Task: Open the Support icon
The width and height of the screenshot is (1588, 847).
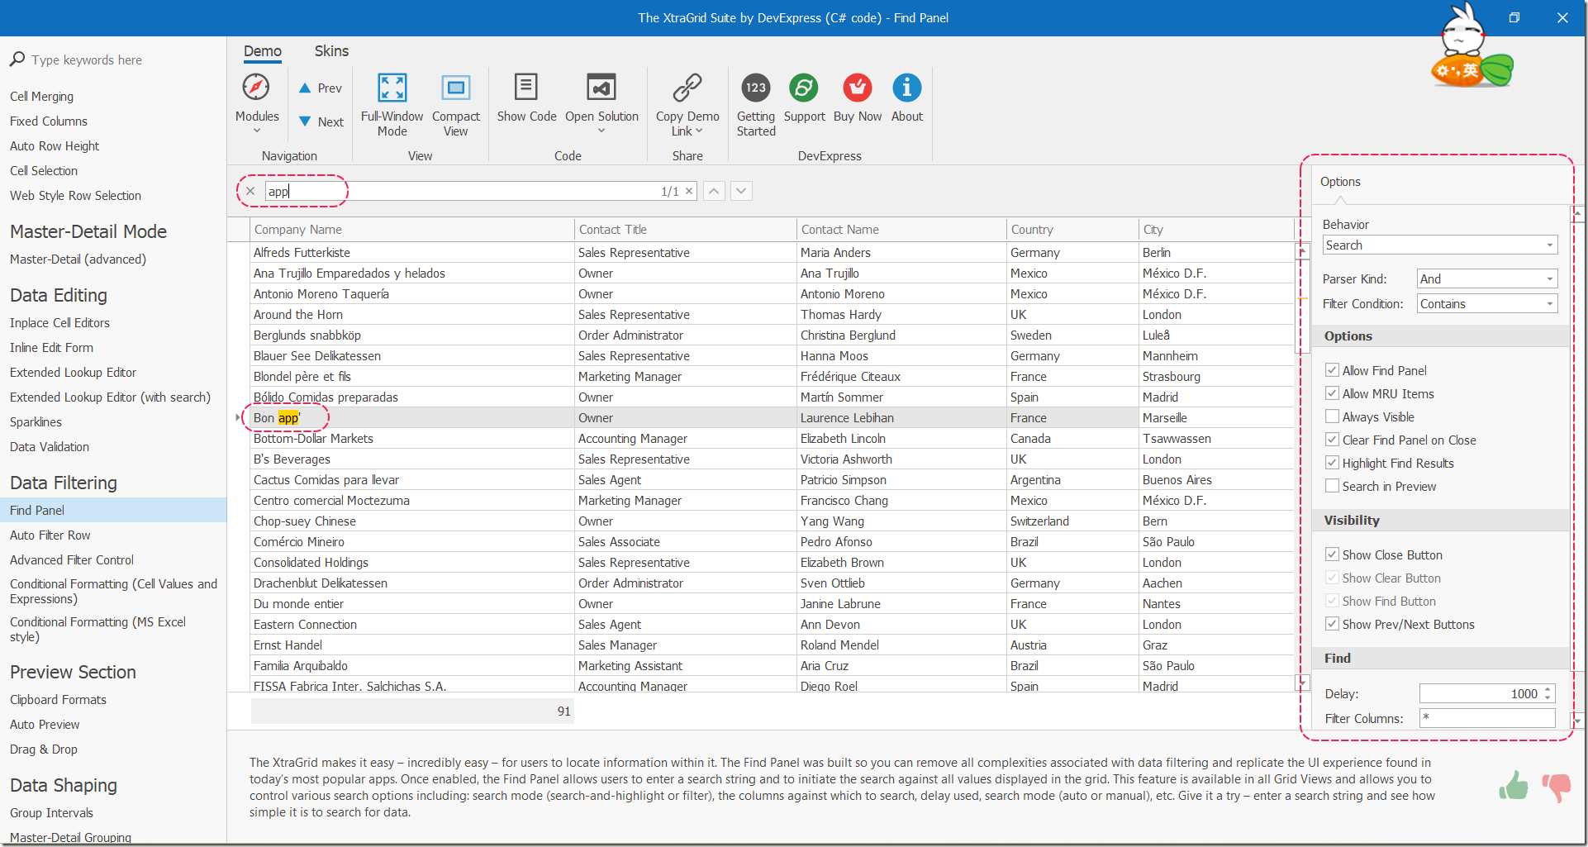Action: (x=804, y=88)
